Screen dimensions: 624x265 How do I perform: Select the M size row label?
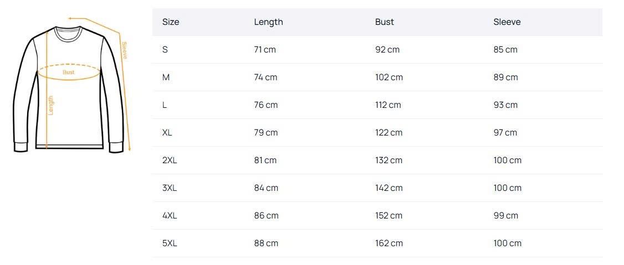click(166, 77)
